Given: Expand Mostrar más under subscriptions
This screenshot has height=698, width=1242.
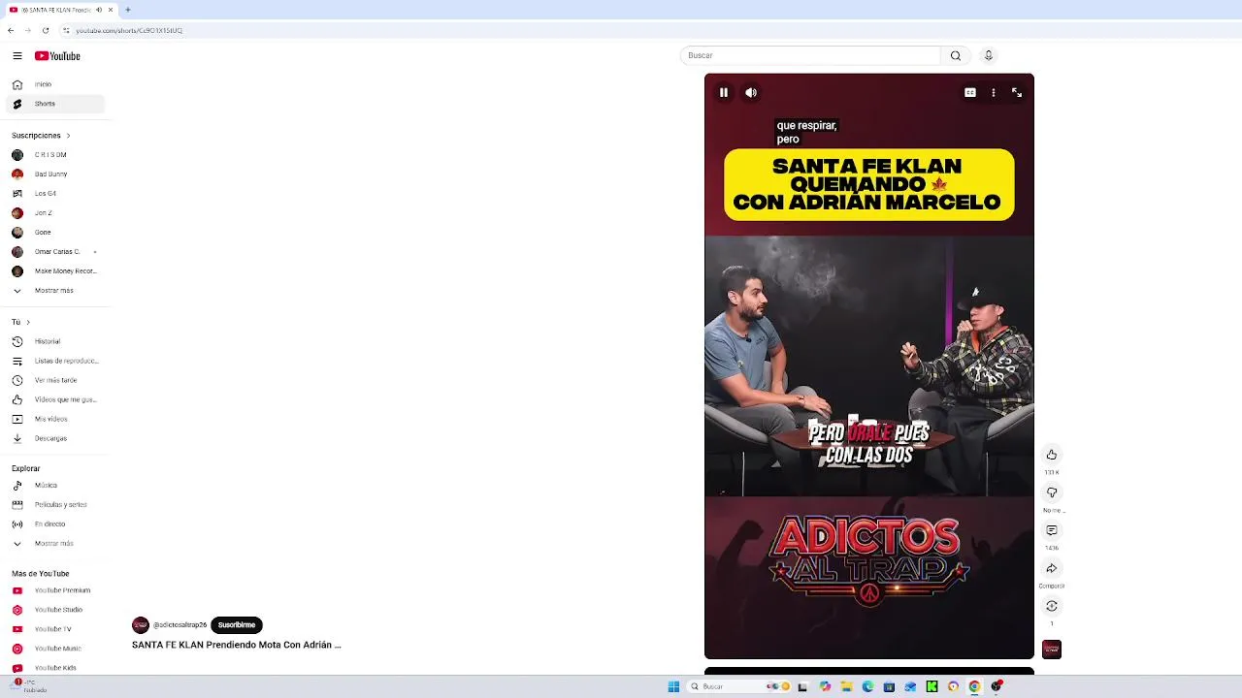Looking at the screenshot, I should [x=56, y=291].
